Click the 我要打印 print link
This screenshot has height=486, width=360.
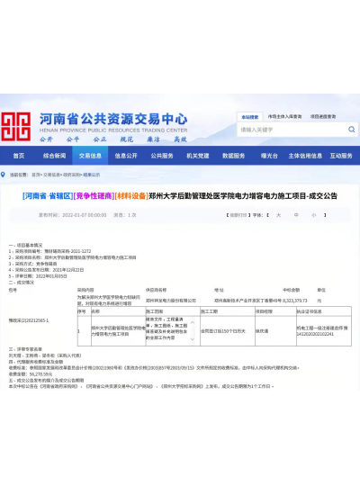pos(238,215)
